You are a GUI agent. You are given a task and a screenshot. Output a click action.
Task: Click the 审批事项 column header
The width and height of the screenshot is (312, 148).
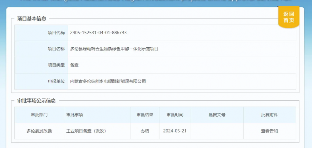(75, 115)
